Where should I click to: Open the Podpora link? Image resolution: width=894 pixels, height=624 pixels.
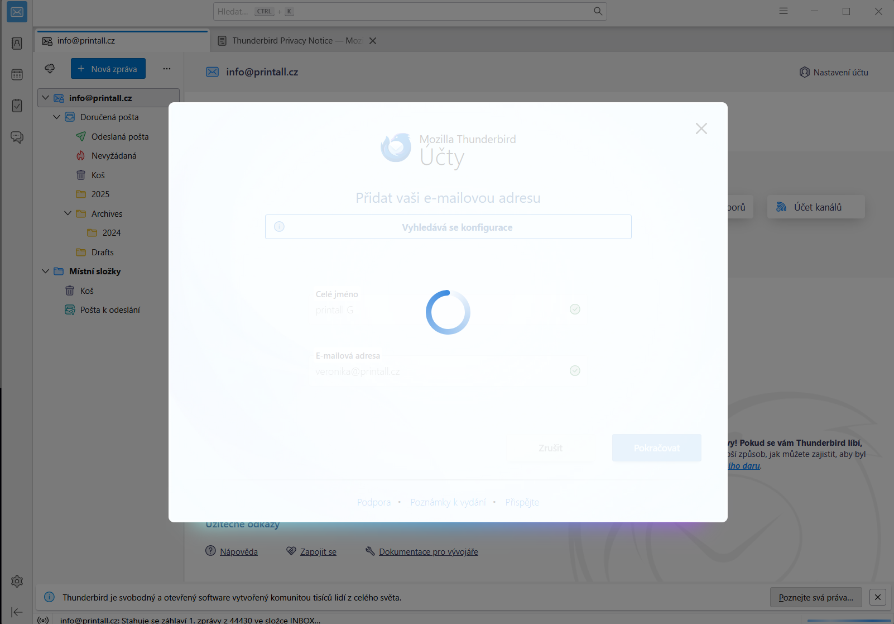click(374, 502)
